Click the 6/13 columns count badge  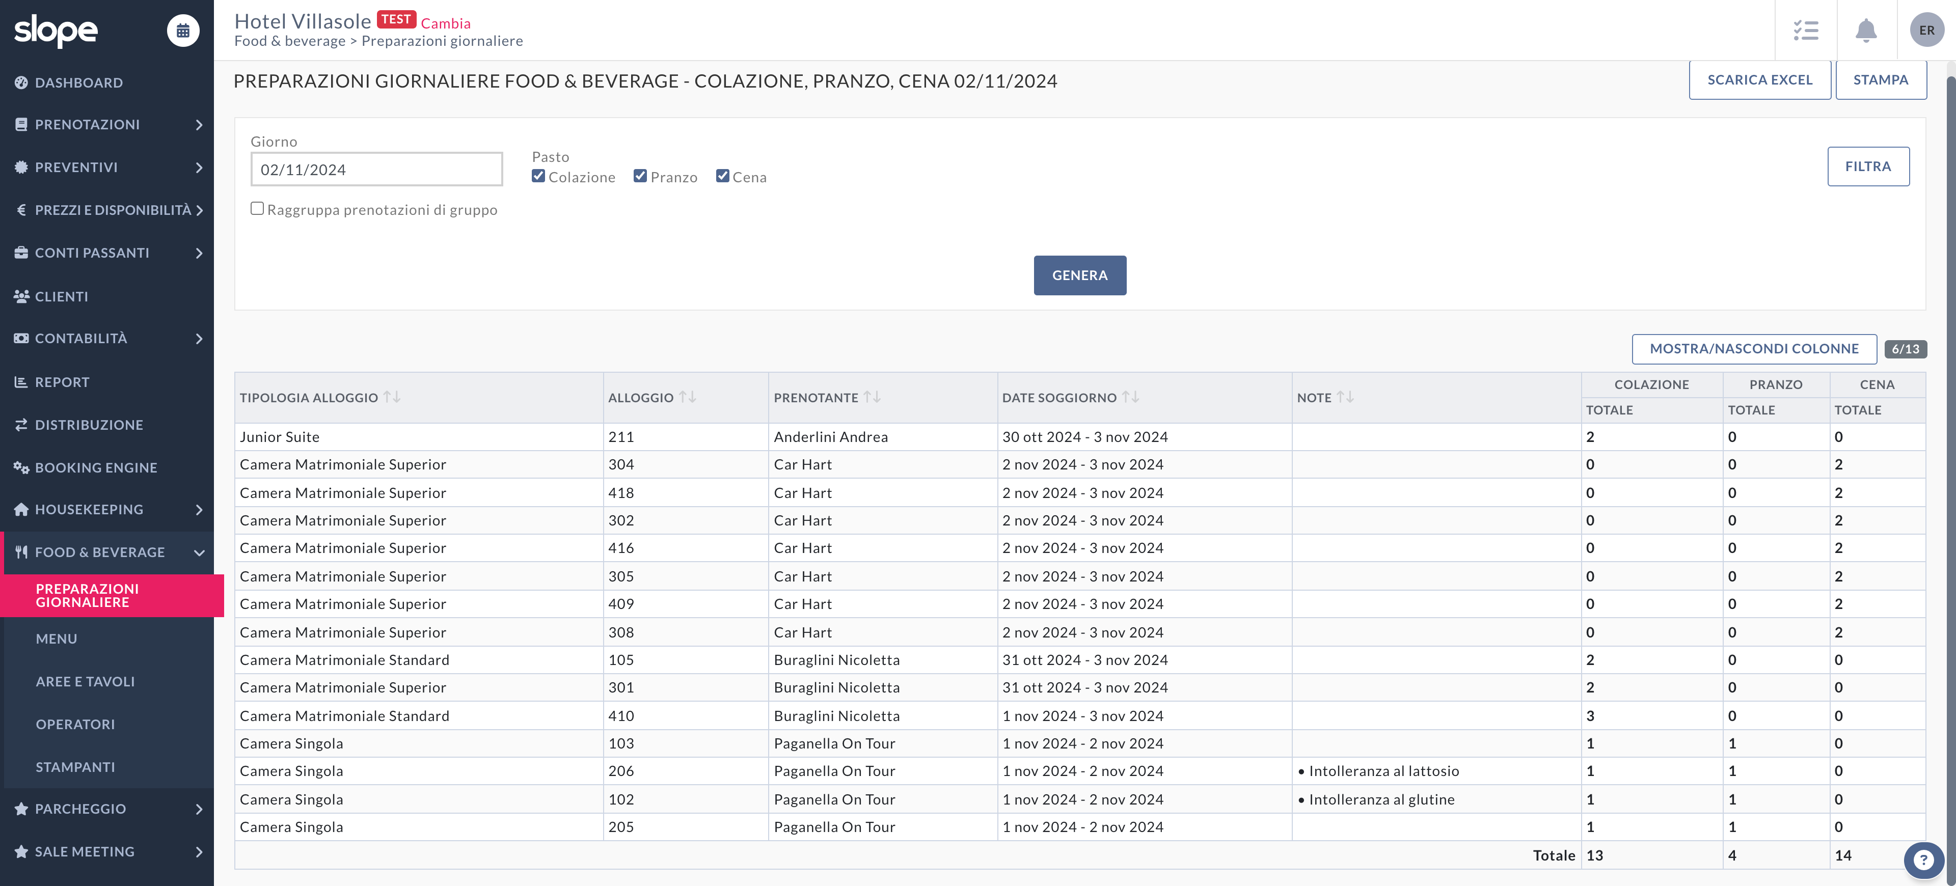point(1905,349)
